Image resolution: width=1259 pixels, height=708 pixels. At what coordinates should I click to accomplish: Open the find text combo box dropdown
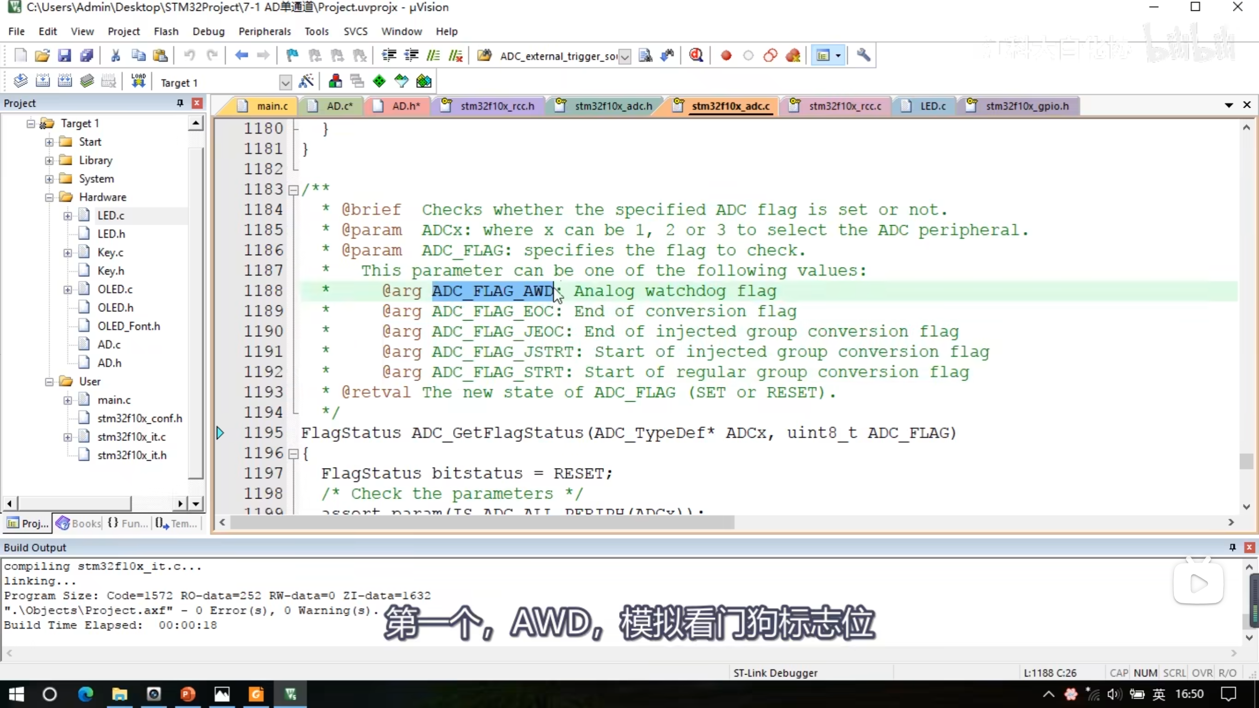[625, 57]
